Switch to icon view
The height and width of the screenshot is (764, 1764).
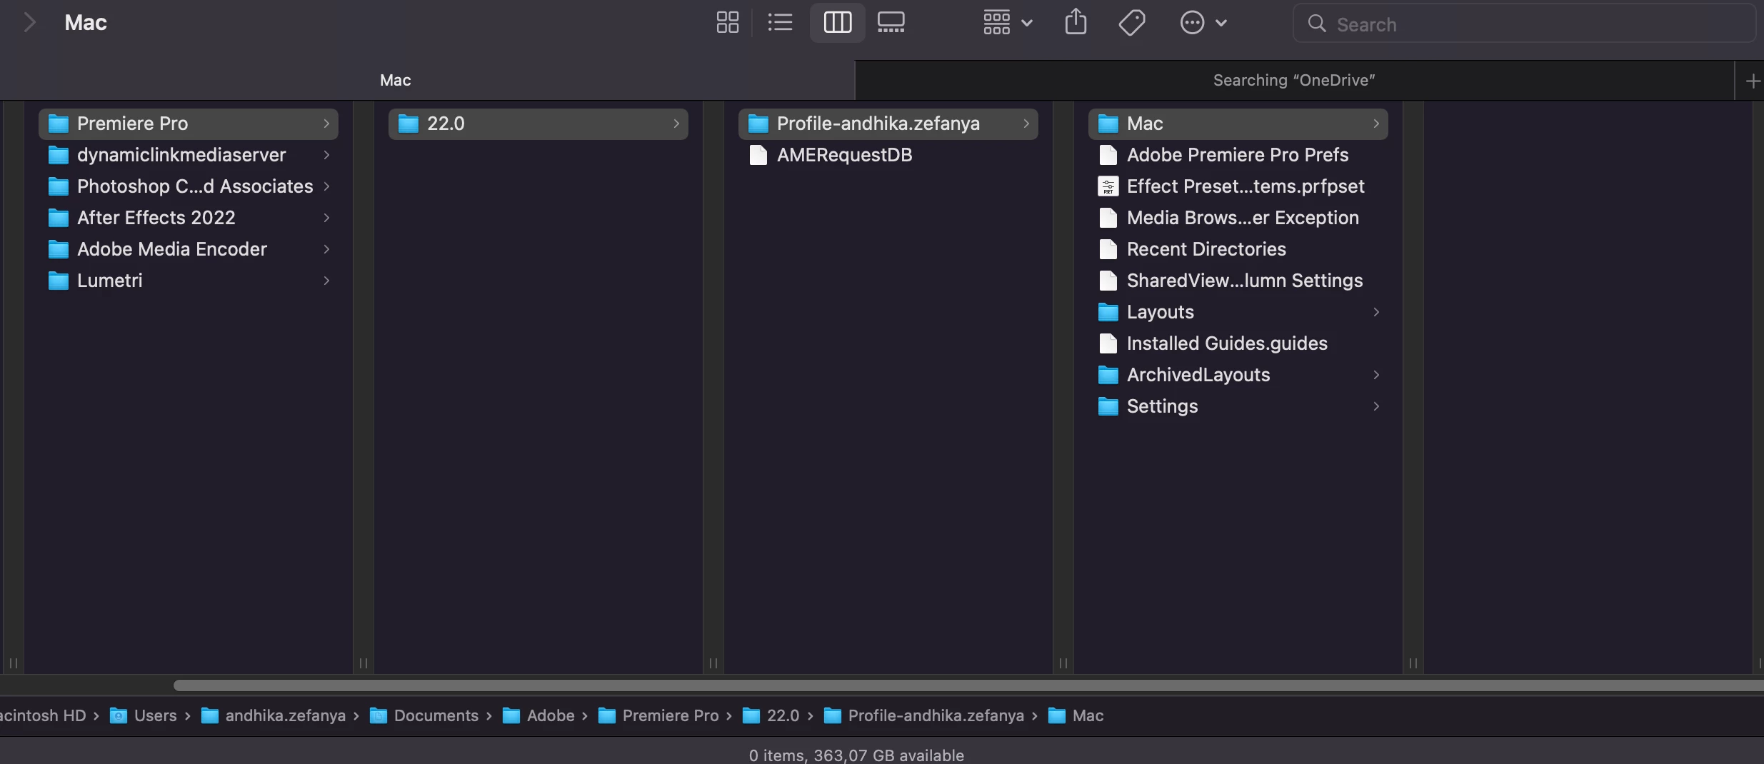pos(727,23)
